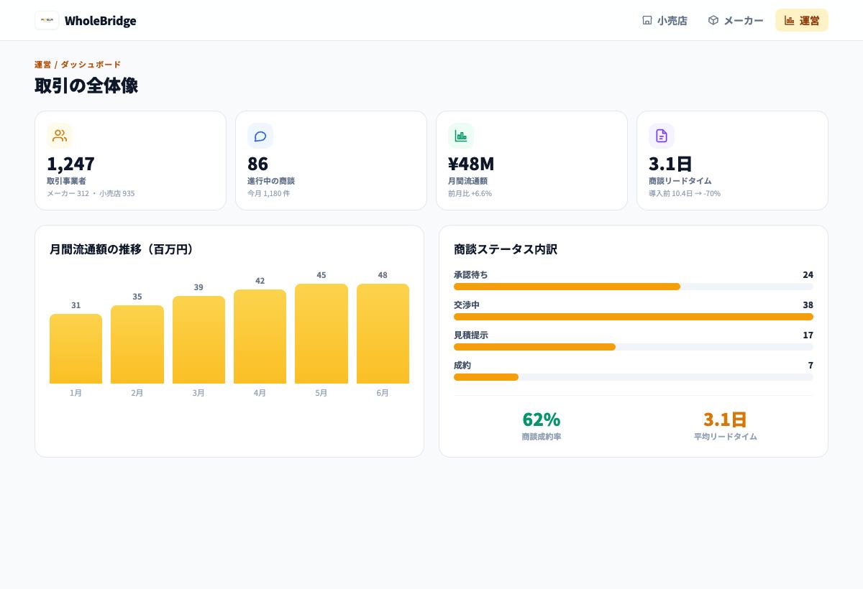This screenshot has width=863, height=589.
Task: Click the 承認待ち progress bar
Action: 634,287
